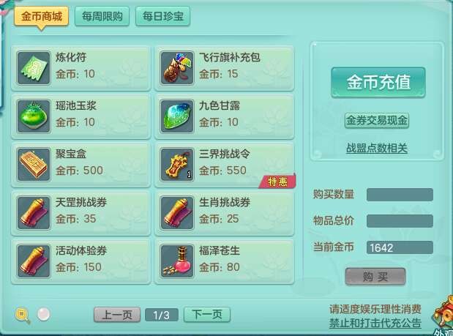Click the 天罡挑战券 scroll icon

(33, 213)
